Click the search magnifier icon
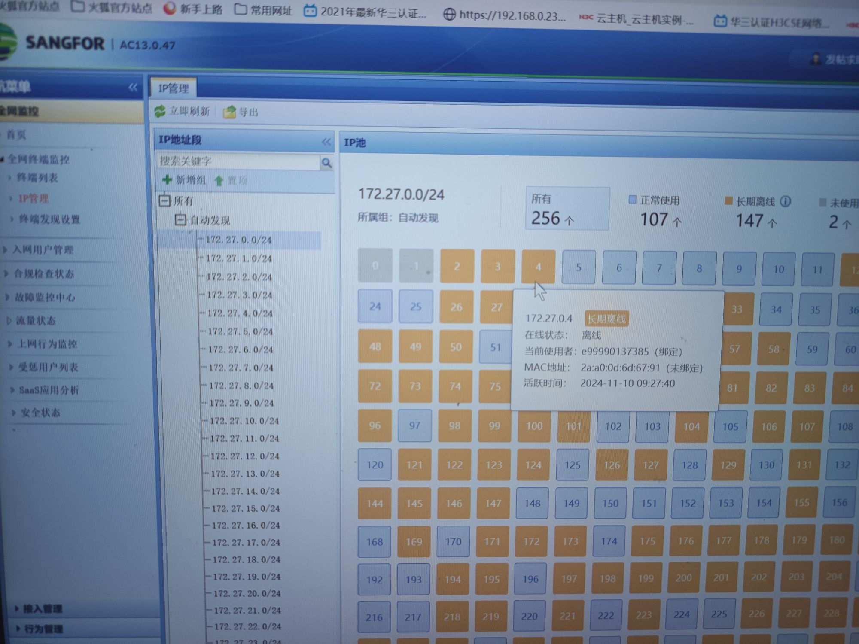 click(327, 163)
